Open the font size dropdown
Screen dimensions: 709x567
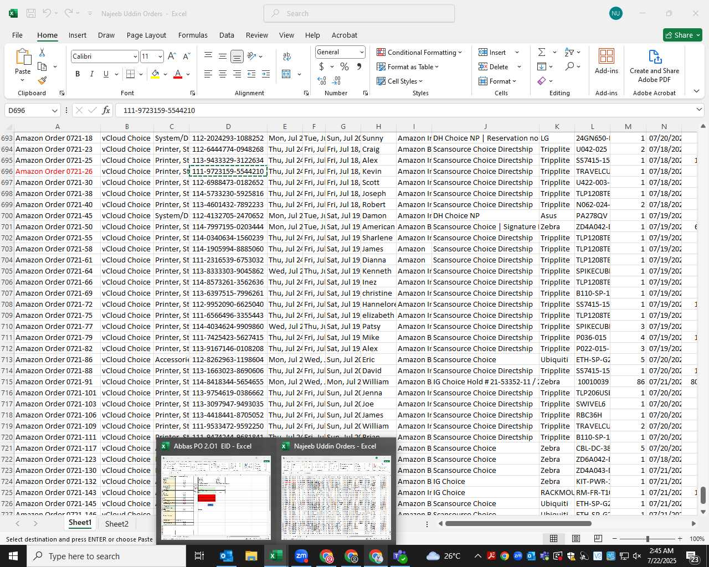click(160, 56)
